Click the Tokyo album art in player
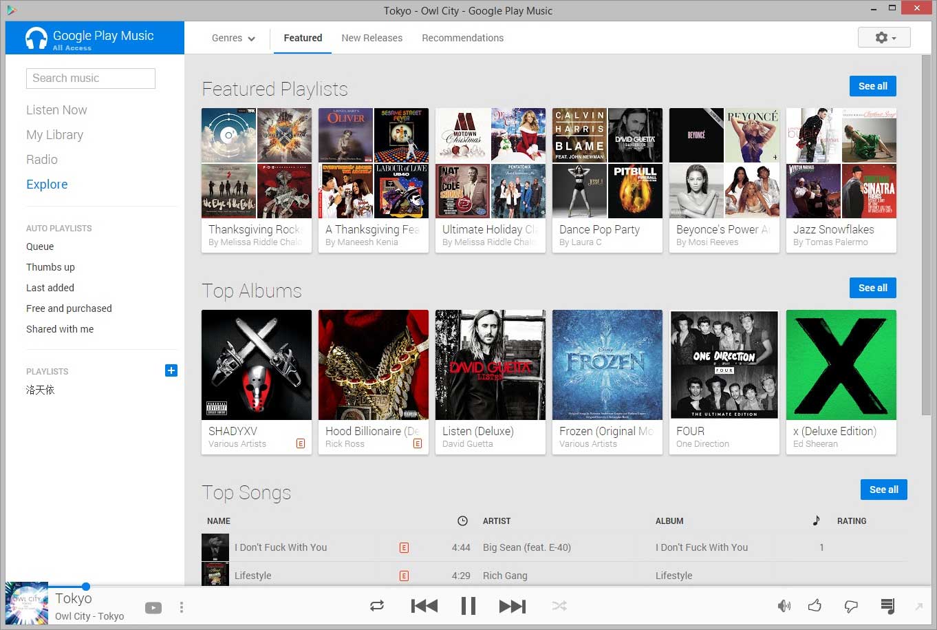This screenshot has height=630, width=937. (27, 604)
